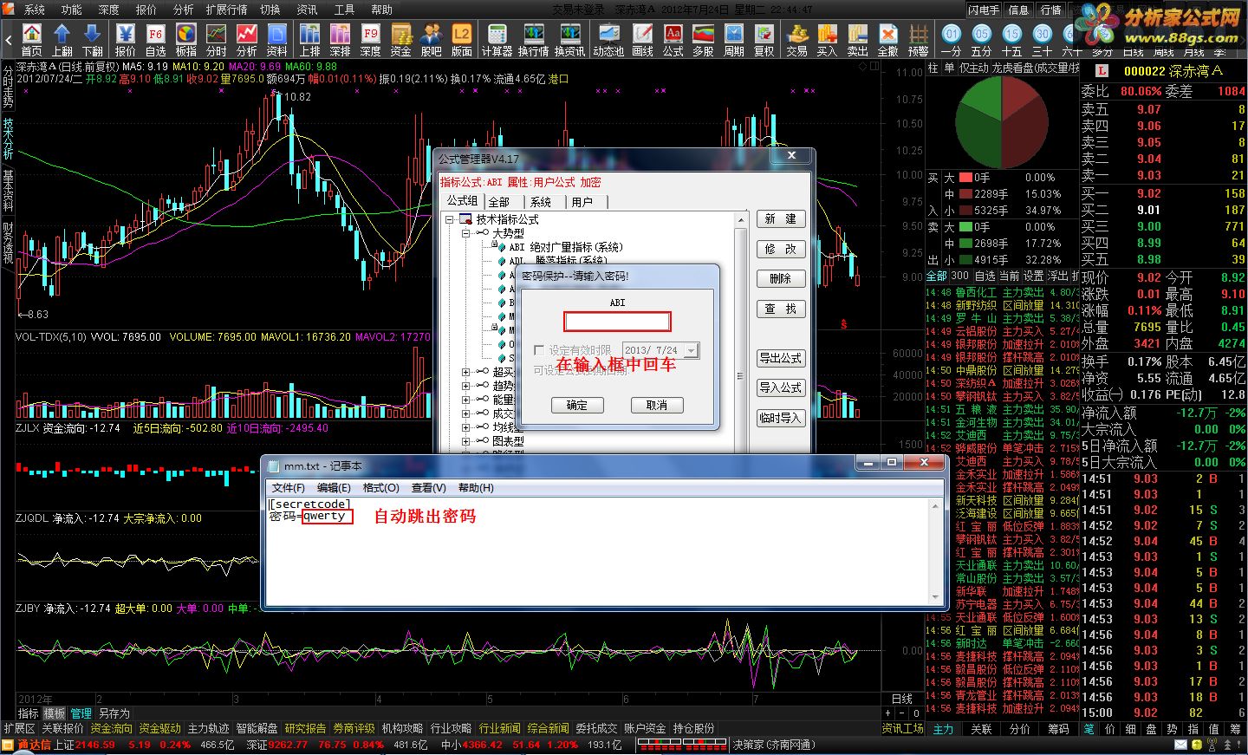The height and width of the screenshot is (755, 1248).
Task: Open the 交易 trading icon
Action: coord(797,40)
